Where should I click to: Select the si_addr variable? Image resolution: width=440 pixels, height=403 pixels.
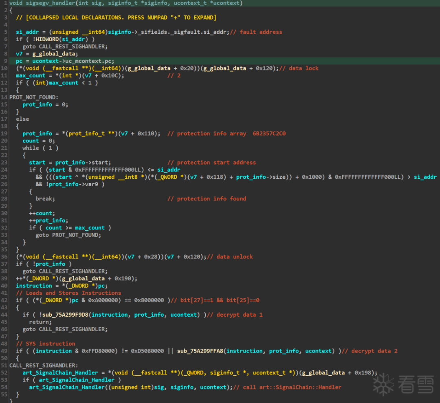click(27, 32)
